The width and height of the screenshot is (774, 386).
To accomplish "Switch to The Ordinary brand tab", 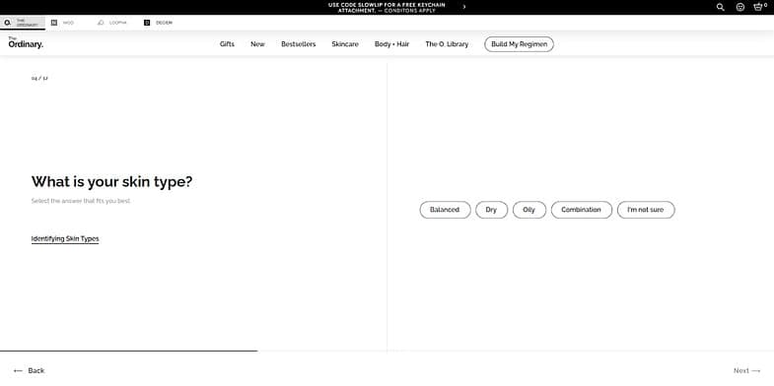I will [23, 23].
